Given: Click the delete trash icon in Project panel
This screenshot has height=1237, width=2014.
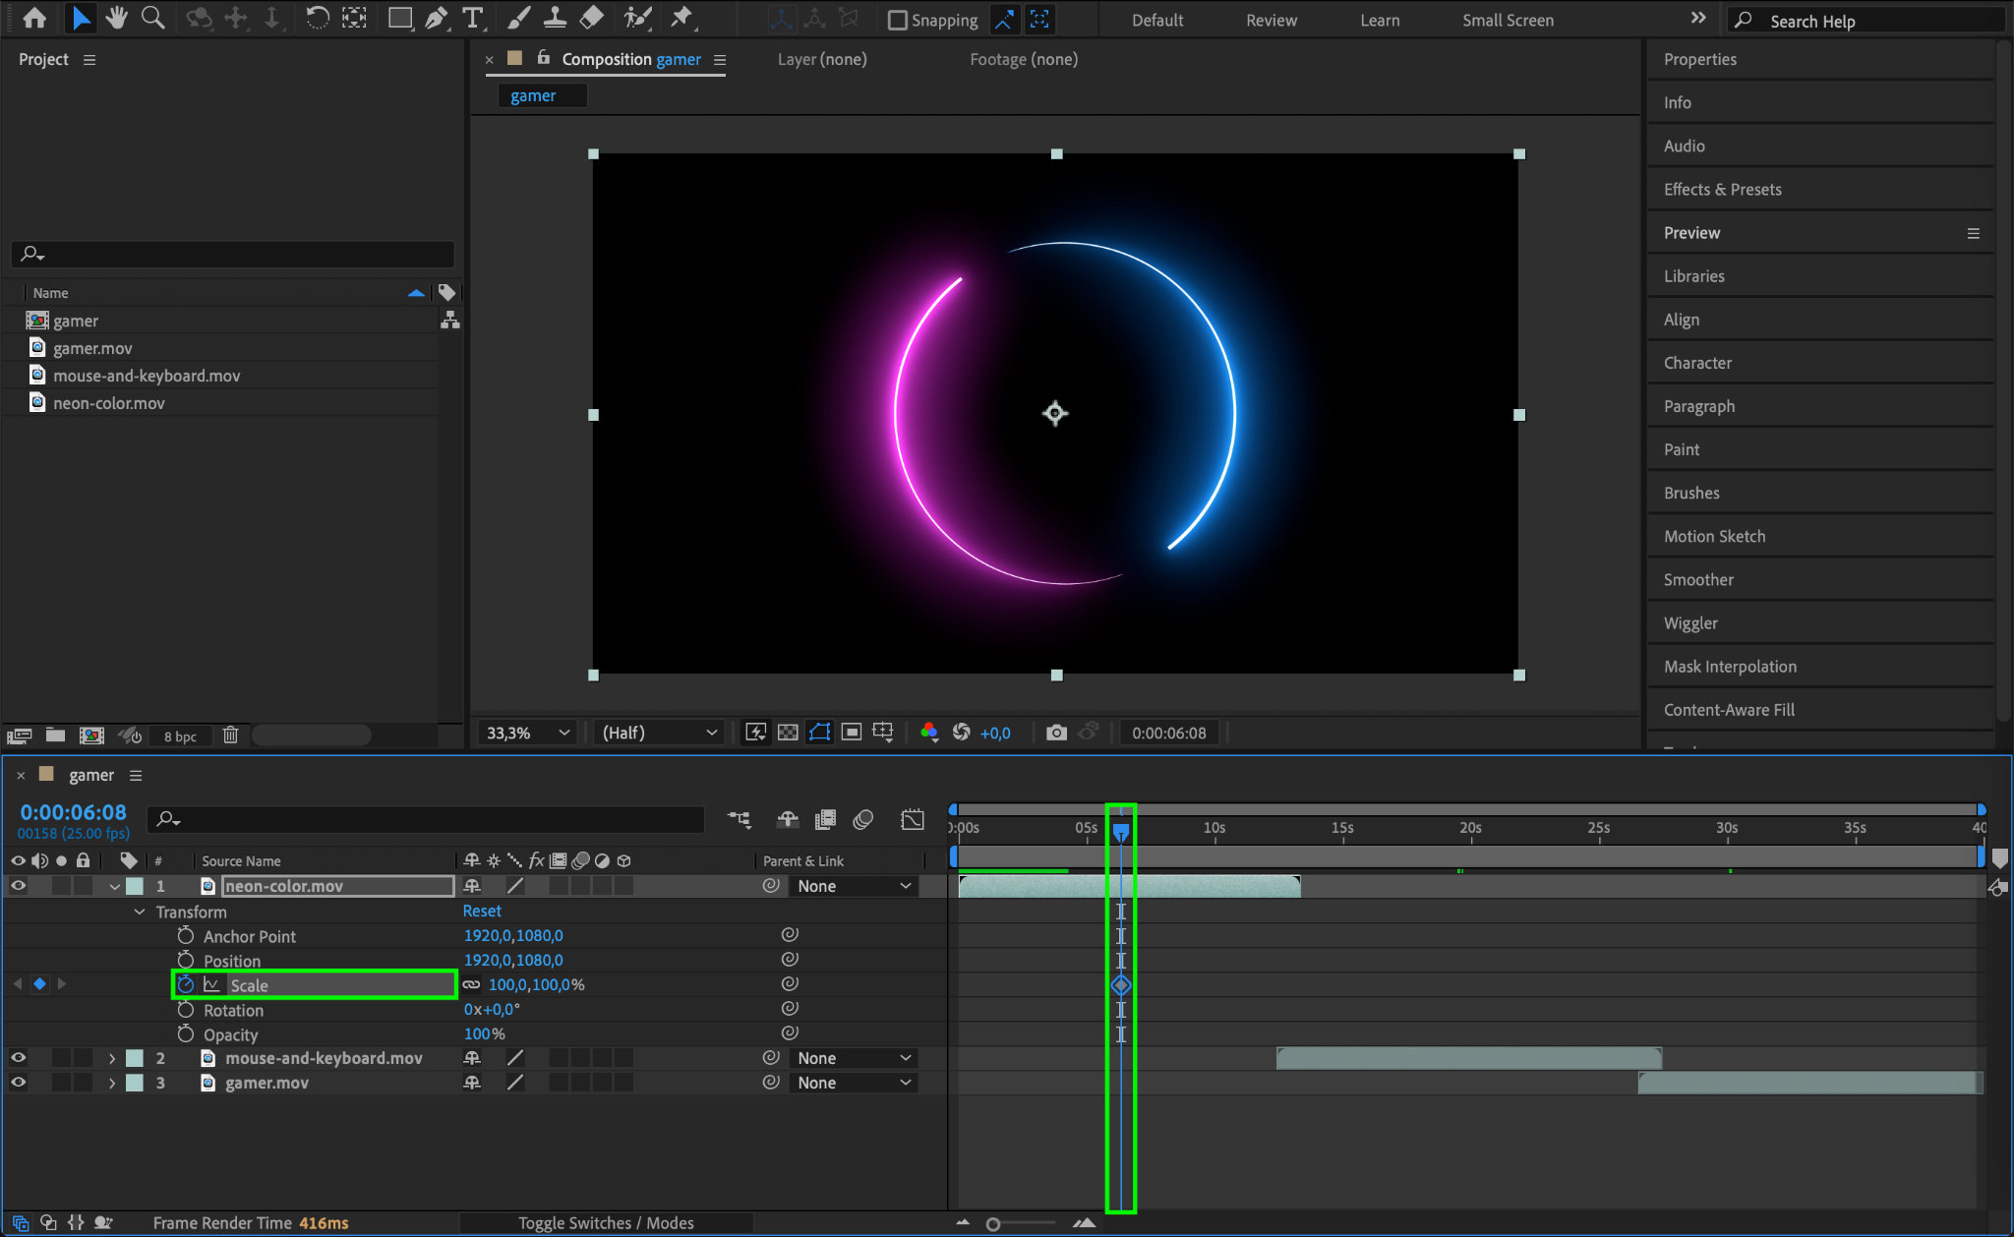Looking at the screenshot, I should point(230,736).
